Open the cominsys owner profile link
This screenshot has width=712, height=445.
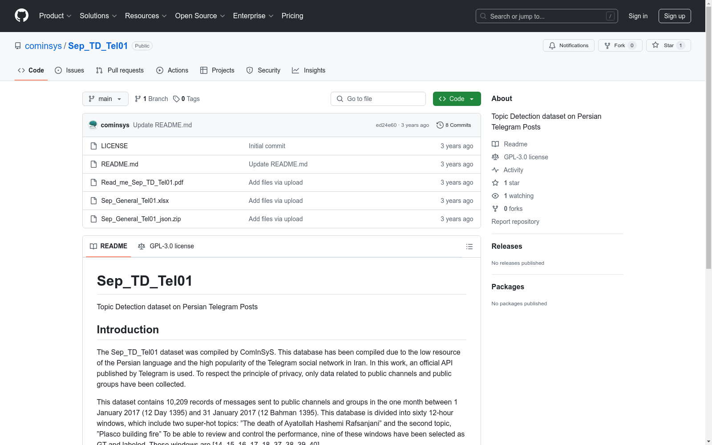43,46
